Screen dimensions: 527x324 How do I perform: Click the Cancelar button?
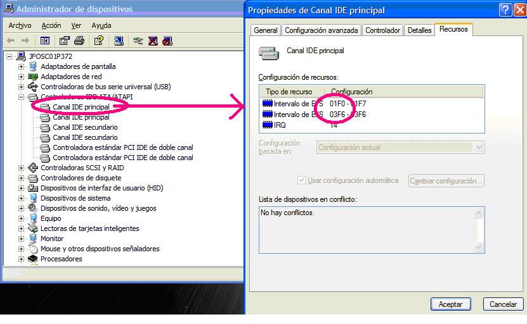coord(503,304)
